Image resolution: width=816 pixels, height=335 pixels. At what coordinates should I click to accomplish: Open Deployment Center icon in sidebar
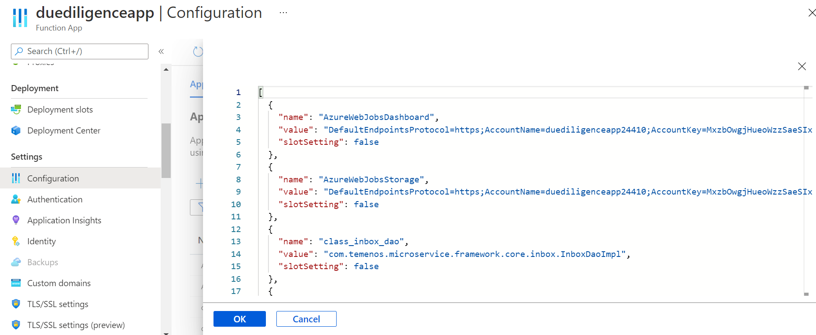pos(16,130)
